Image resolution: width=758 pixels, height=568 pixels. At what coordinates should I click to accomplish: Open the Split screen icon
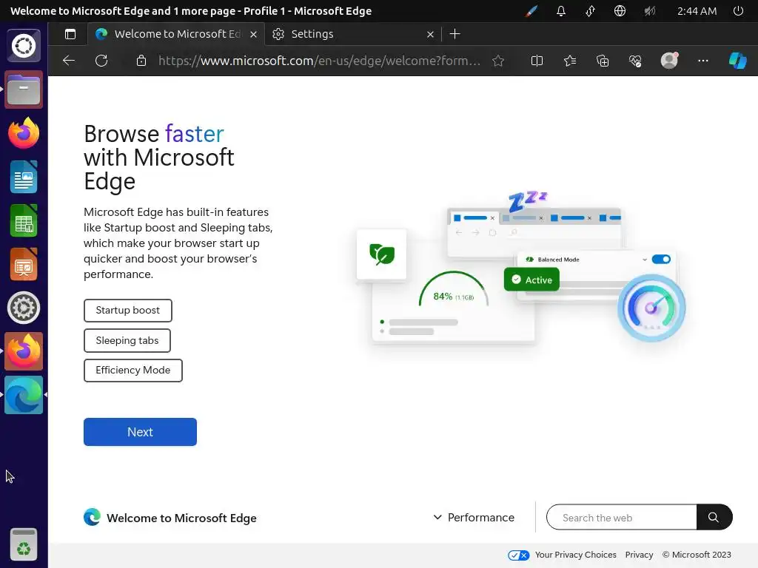click(537, 61)
